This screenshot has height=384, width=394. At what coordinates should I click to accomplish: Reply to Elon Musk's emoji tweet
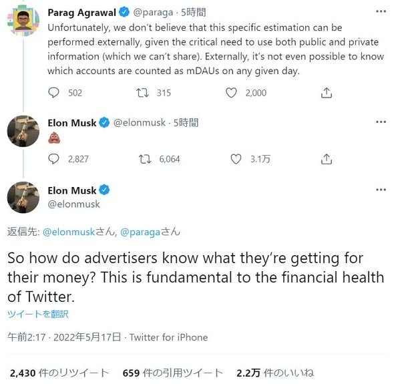tap(53, 159)
